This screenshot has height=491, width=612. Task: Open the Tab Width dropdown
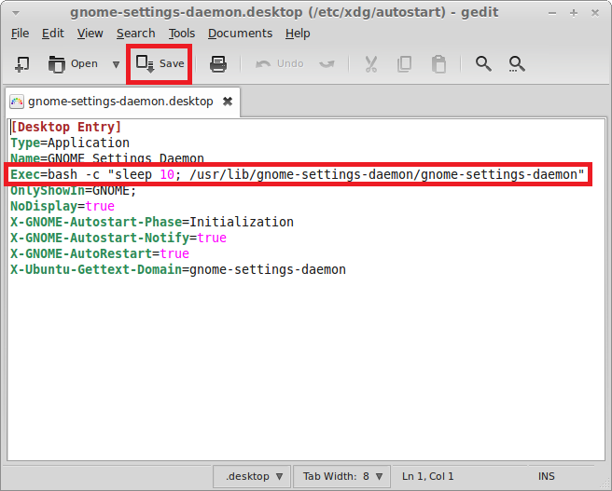point(341,476)
